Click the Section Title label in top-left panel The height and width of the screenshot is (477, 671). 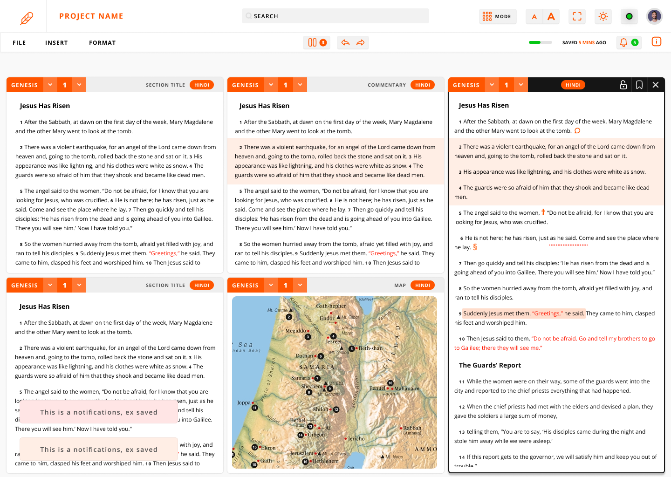point(165,85)
